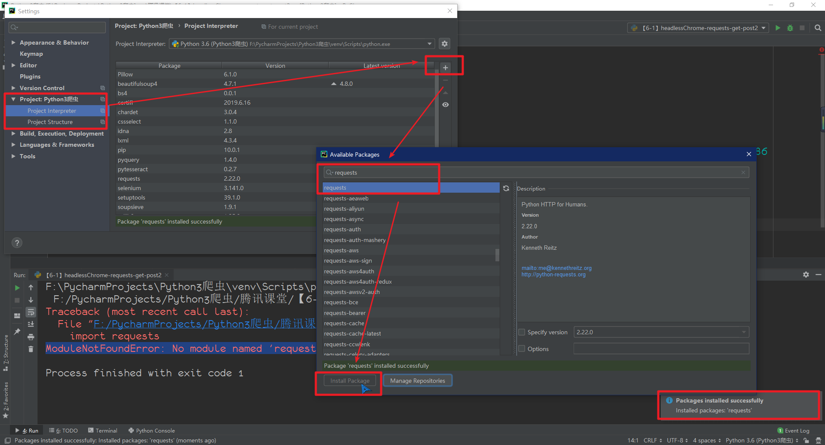
Task: Click Python 3.6 interpreter in status bar
Action: pos(762,440)
